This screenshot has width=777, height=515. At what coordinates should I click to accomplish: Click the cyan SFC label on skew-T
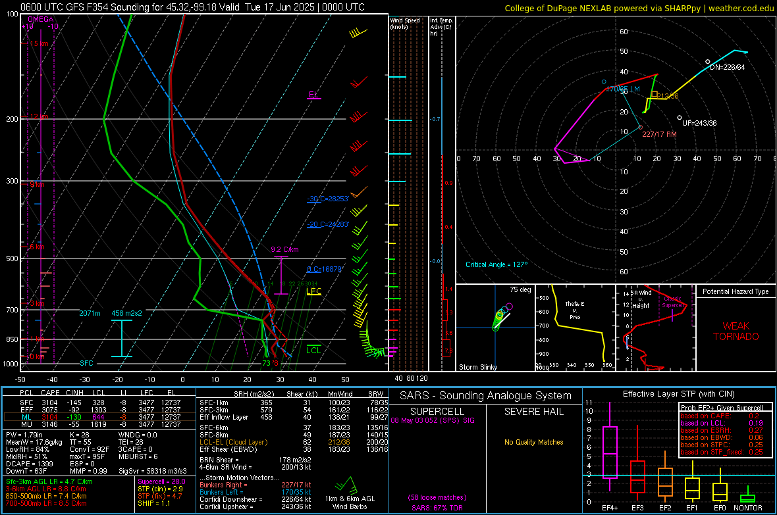[86, 363]
